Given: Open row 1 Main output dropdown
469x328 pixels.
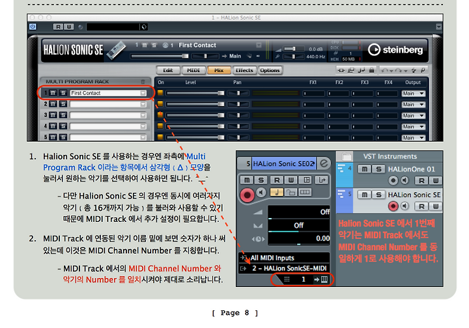Looking at the screenshot, I should point(413,94).
